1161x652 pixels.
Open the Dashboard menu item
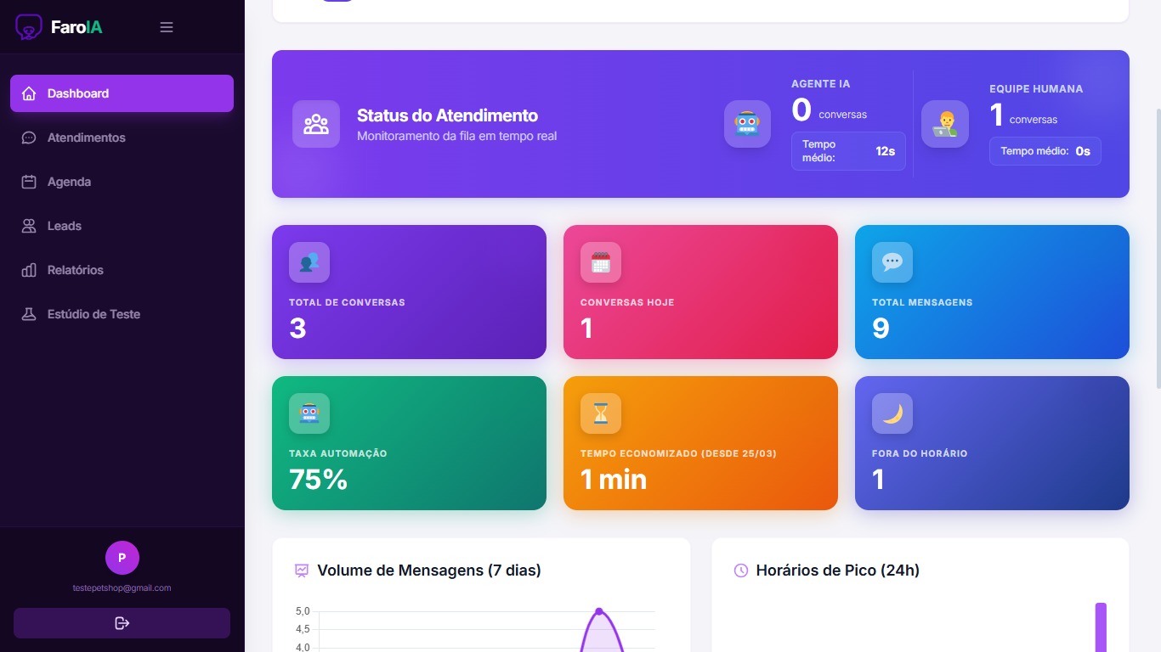(x=122, y=93)
